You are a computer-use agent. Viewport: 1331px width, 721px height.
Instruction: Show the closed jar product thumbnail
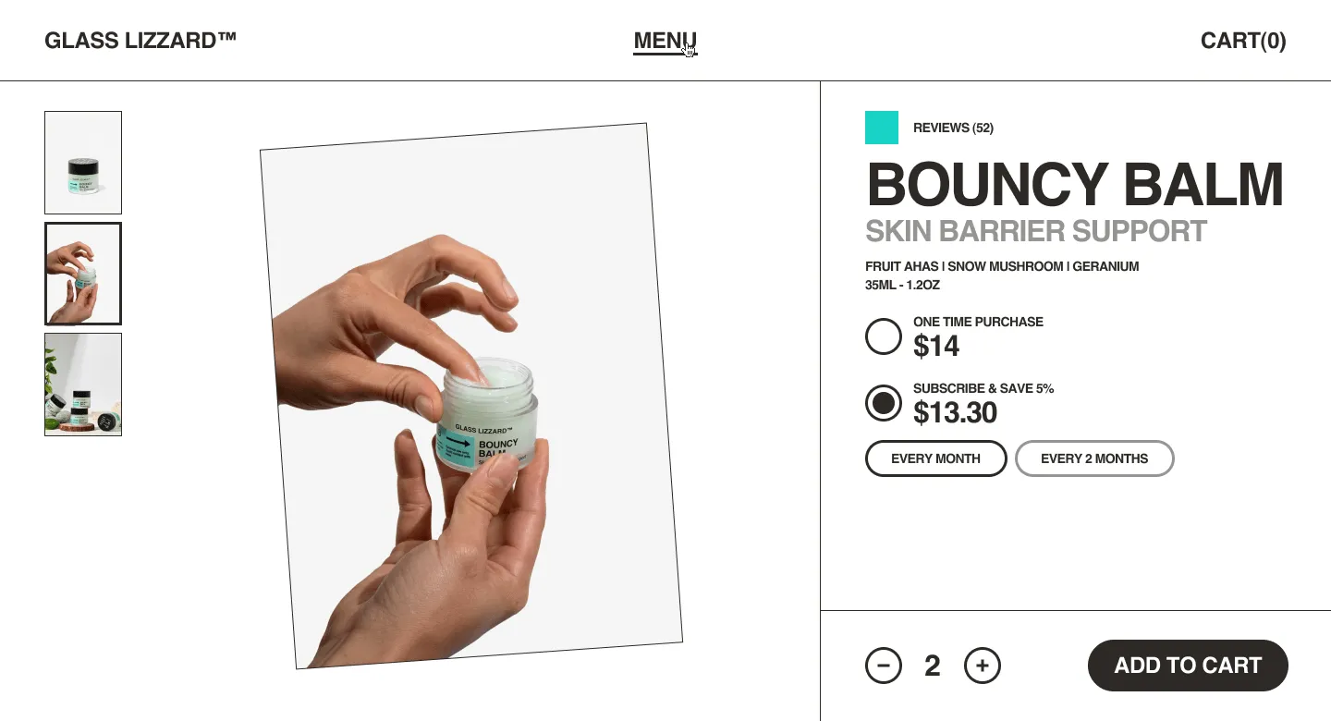83,163
